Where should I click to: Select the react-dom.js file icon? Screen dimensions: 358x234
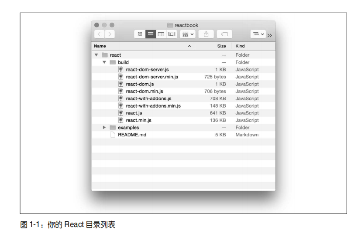click(x=121, y=84)
